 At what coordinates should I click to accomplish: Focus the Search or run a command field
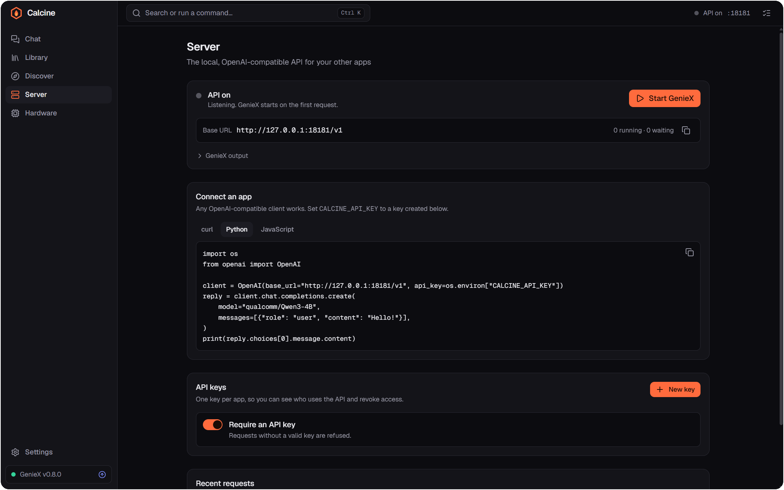pos(248,13)
